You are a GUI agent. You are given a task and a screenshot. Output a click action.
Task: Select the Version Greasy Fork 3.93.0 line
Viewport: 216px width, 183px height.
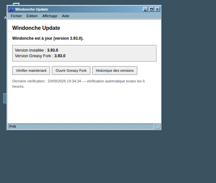[x=40, y=56]
